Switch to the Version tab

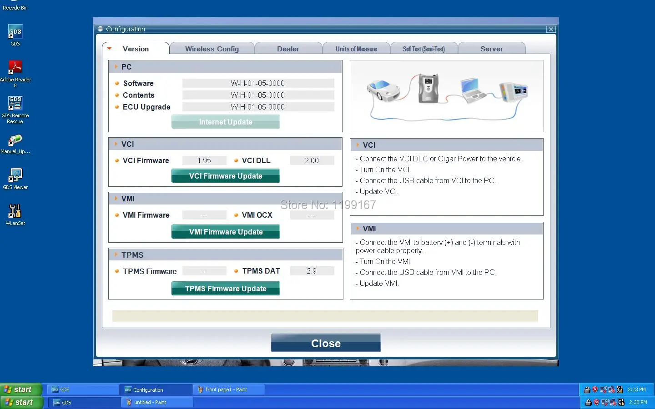pos(136,49)
